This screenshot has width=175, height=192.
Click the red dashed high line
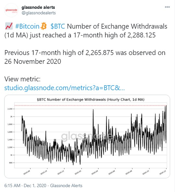pyautogui.click(x=91, y=105)
